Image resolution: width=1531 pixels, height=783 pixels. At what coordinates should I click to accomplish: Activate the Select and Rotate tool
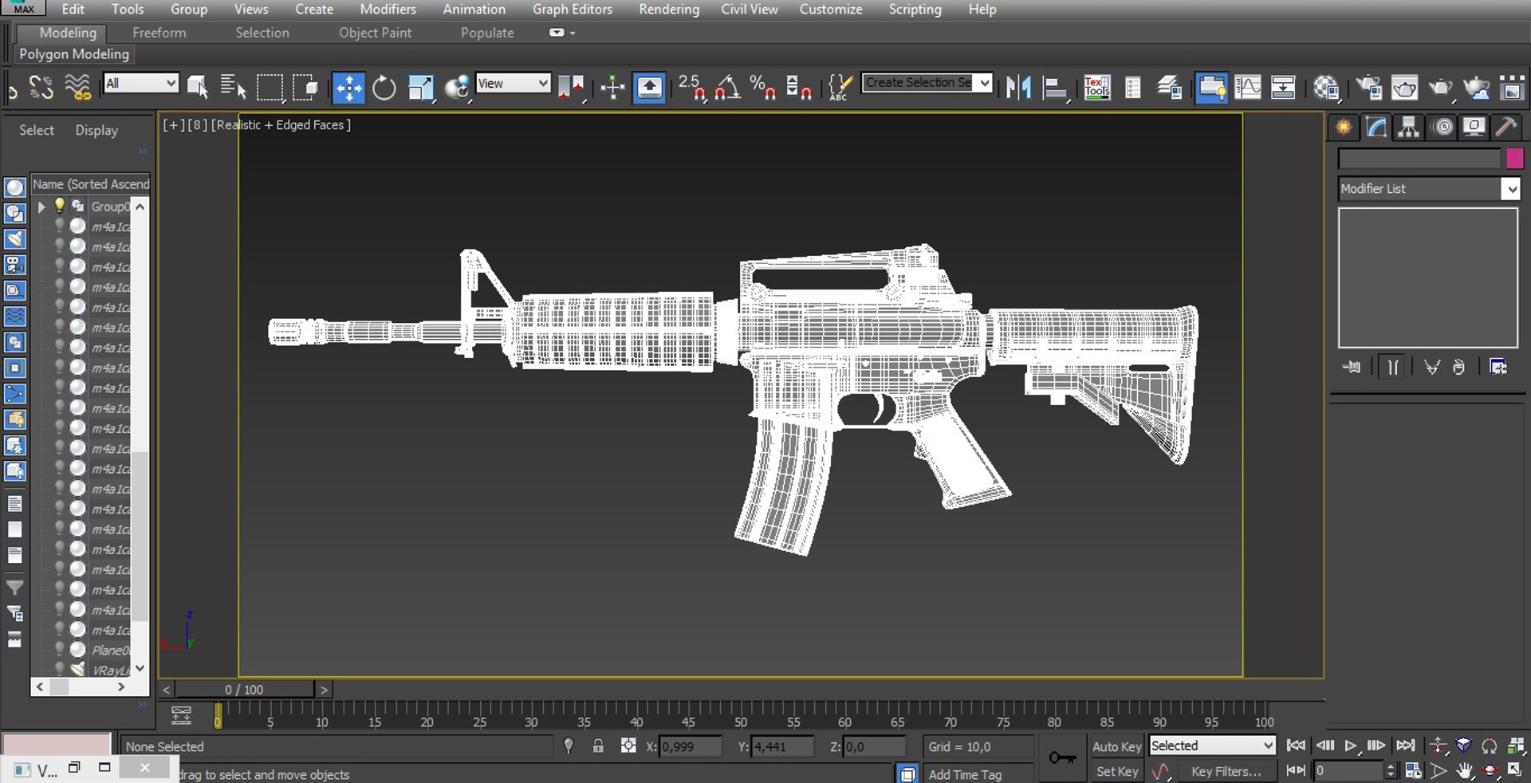(384, 87)
